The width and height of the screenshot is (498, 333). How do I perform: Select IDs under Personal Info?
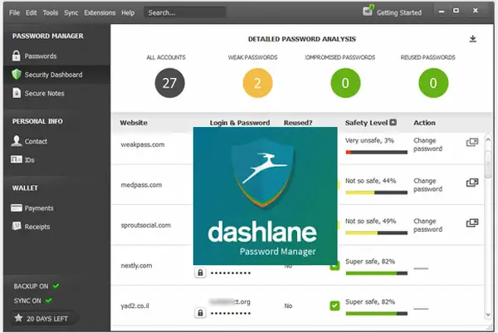click(30, 160)
